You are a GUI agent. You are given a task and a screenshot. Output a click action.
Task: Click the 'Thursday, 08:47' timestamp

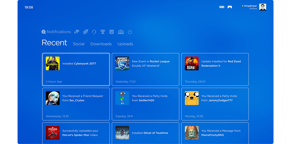(195, 82)
